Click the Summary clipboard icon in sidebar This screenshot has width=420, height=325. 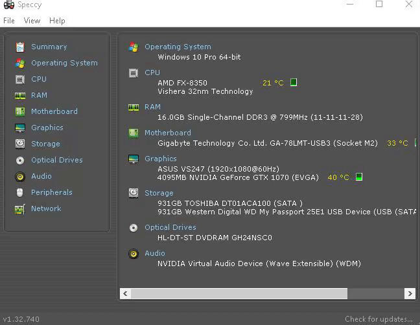point(20,47)
